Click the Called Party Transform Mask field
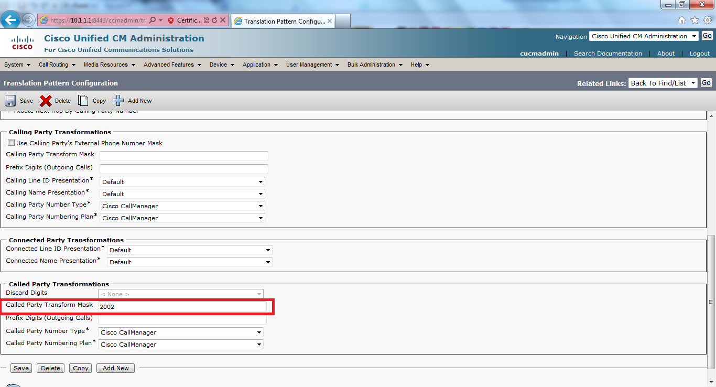 183,307
